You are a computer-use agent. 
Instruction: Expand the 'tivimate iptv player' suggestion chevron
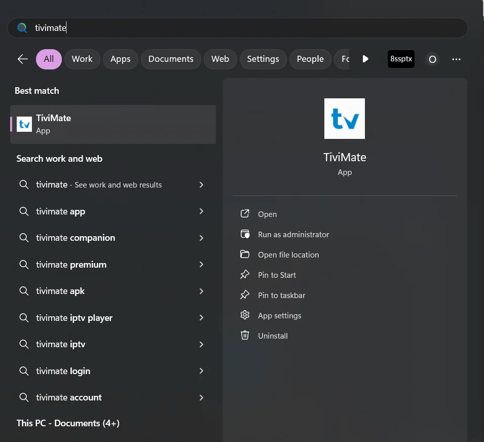[x=201, y=318]
